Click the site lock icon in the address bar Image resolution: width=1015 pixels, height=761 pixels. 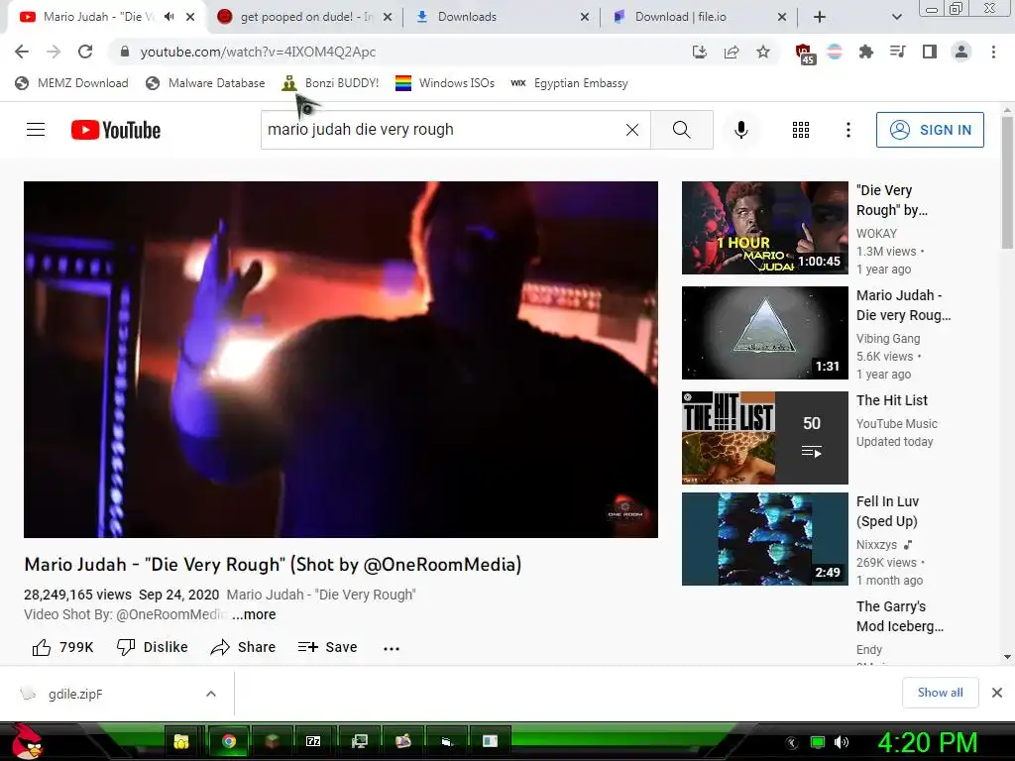pos(125,52)
